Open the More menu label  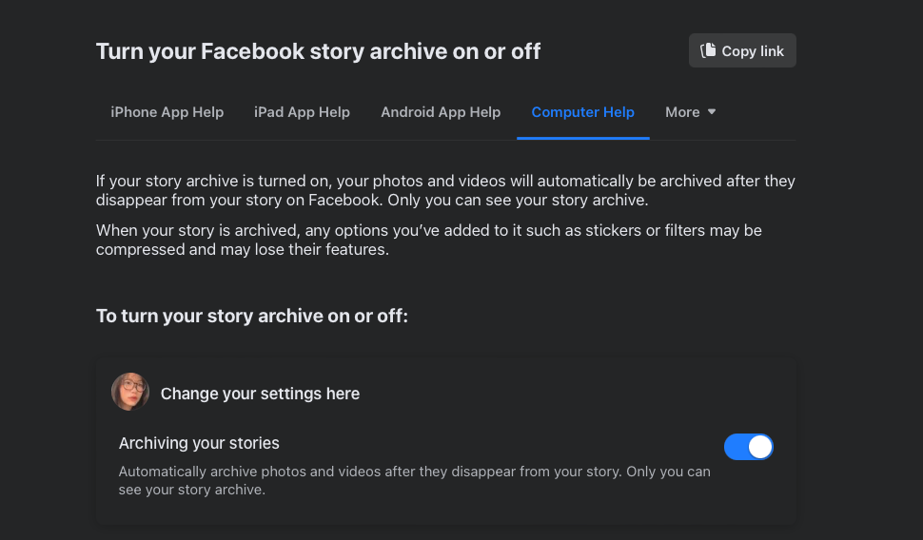[682, 112]
